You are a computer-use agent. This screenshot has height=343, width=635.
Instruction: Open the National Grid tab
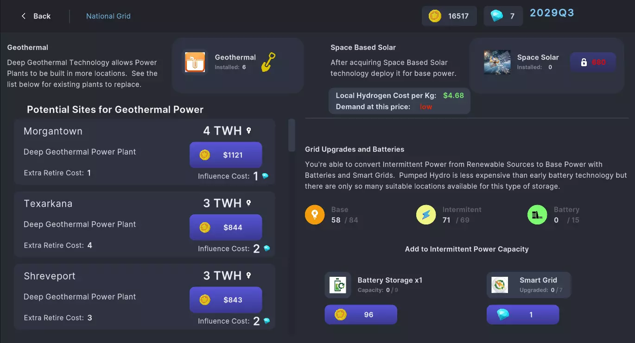click(108, 16)
